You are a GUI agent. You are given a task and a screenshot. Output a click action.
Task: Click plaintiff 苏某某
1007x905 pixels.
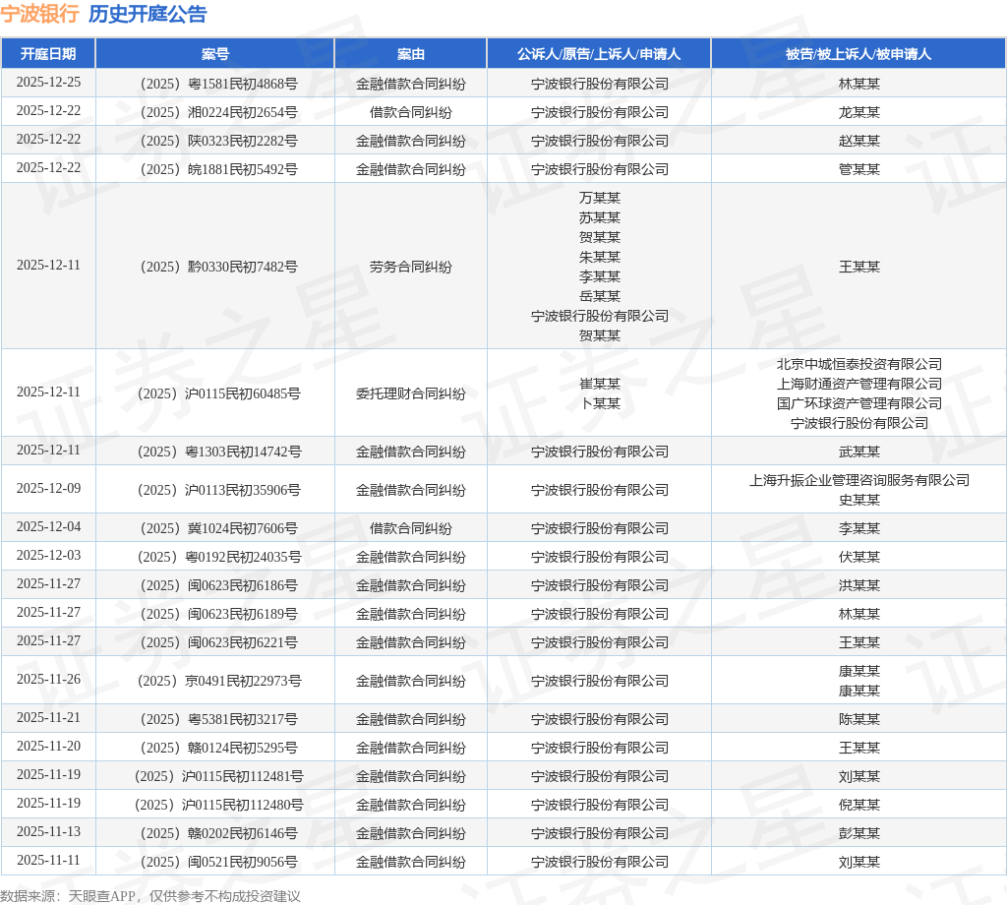pos(600,217)
